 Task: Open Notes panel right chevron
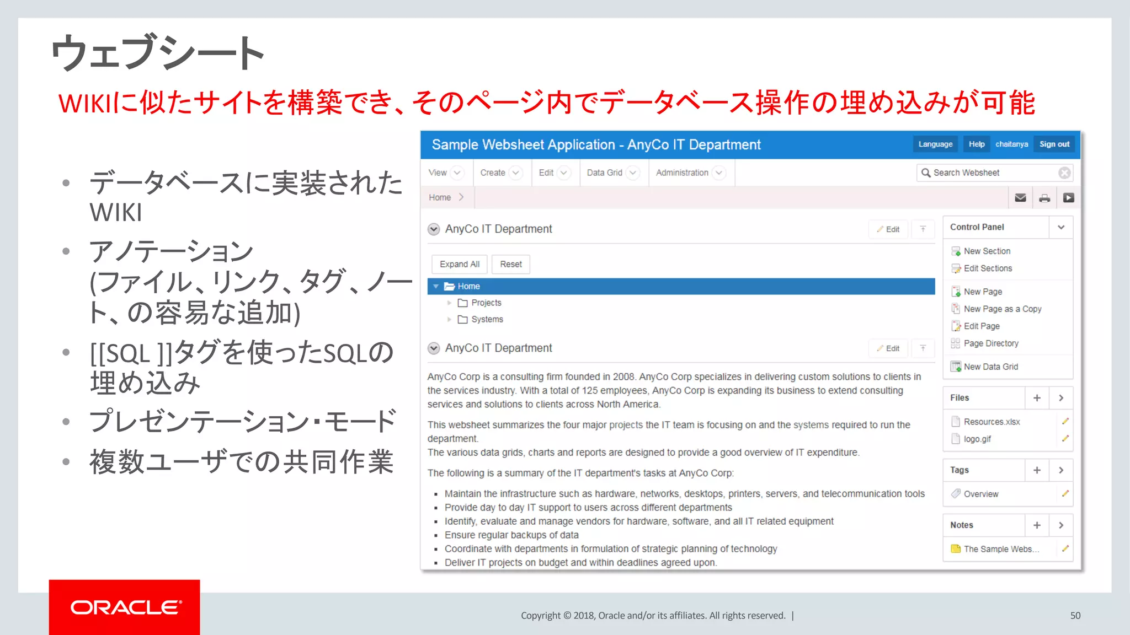click(x=1061, y=525)
